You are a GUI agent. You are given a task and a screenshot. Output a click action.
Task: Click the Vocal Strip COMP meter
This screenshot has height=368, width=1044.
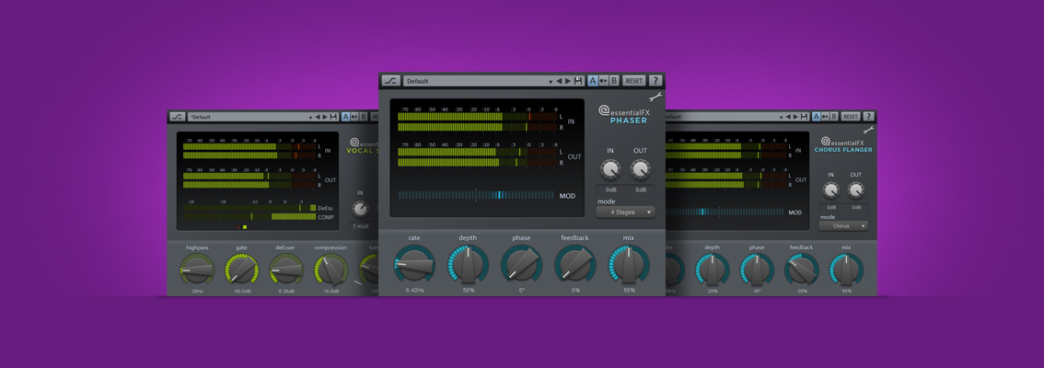click(x=249, y=216)
